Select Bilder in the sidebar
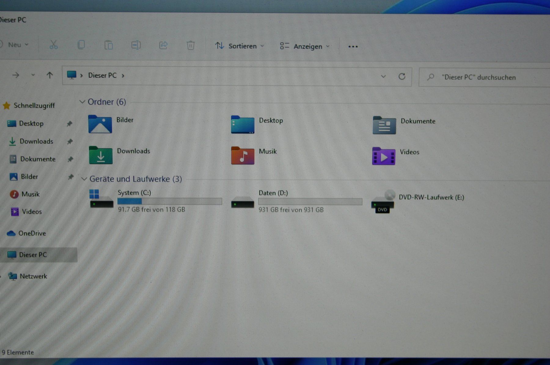The image size is (550, 365). click(29, 177)
